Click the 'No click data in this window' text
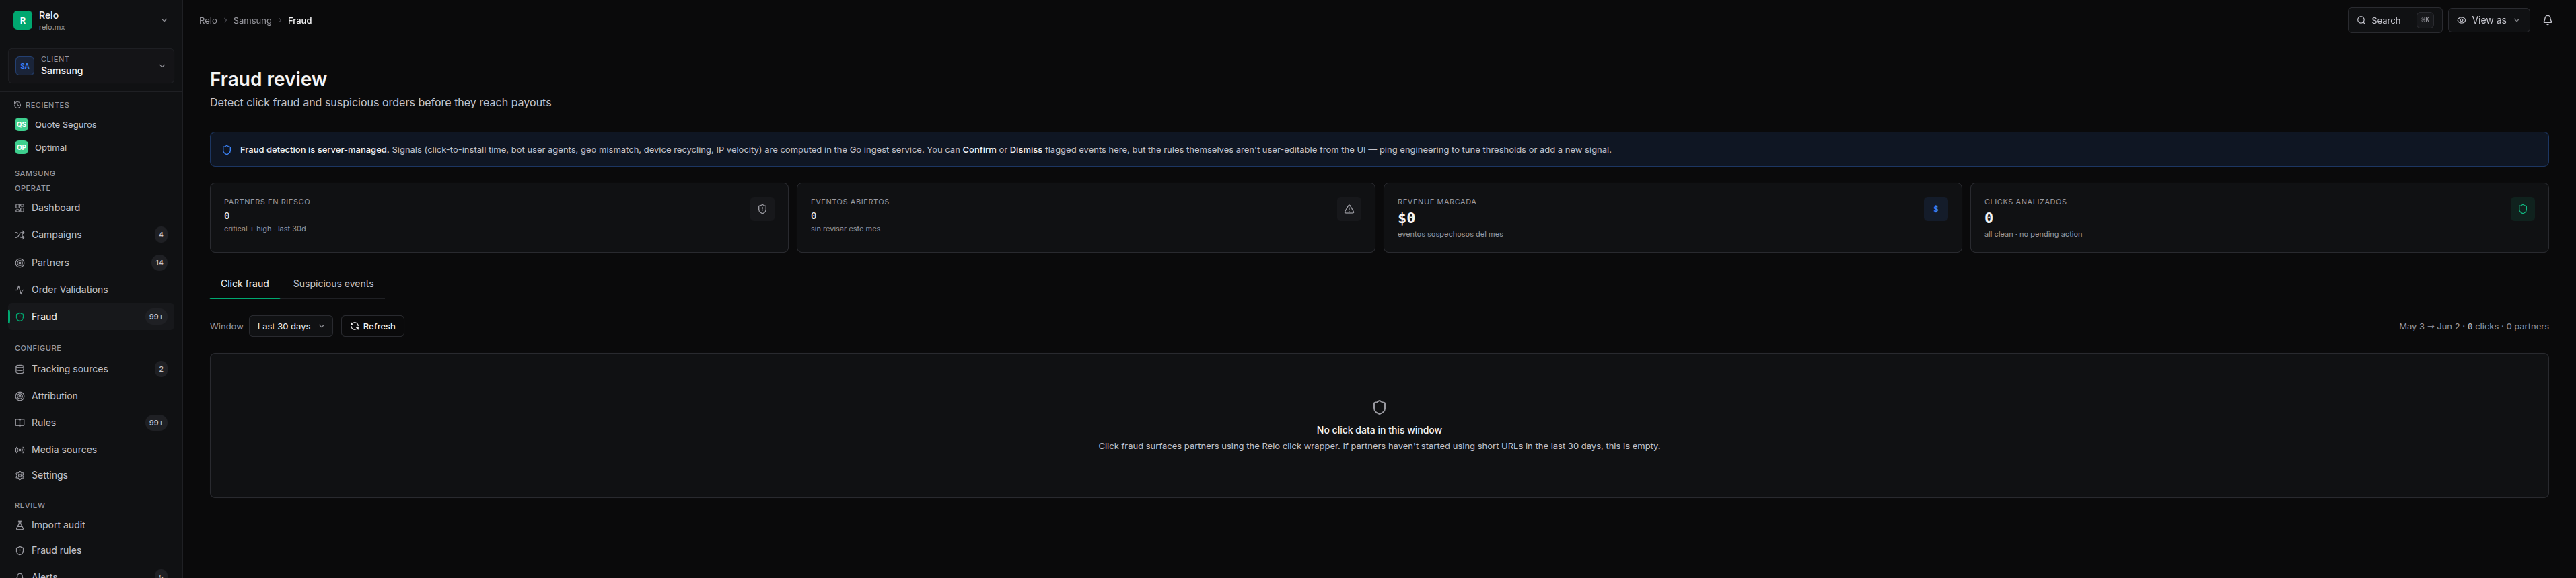2576x578 pixels. tap(1379, 430)
